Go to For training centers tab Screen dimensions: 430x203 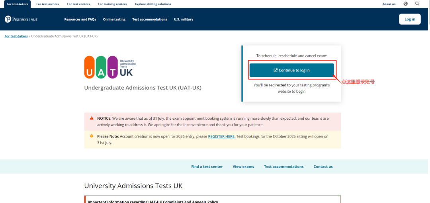pyautogui.click(x=113, y=4)
